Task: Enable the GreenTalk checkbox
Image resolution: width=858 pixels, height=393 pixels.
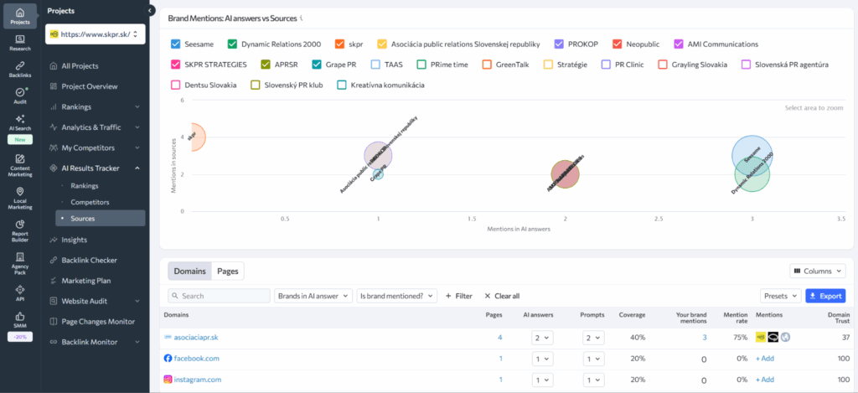Action: [x=487, y=65]
